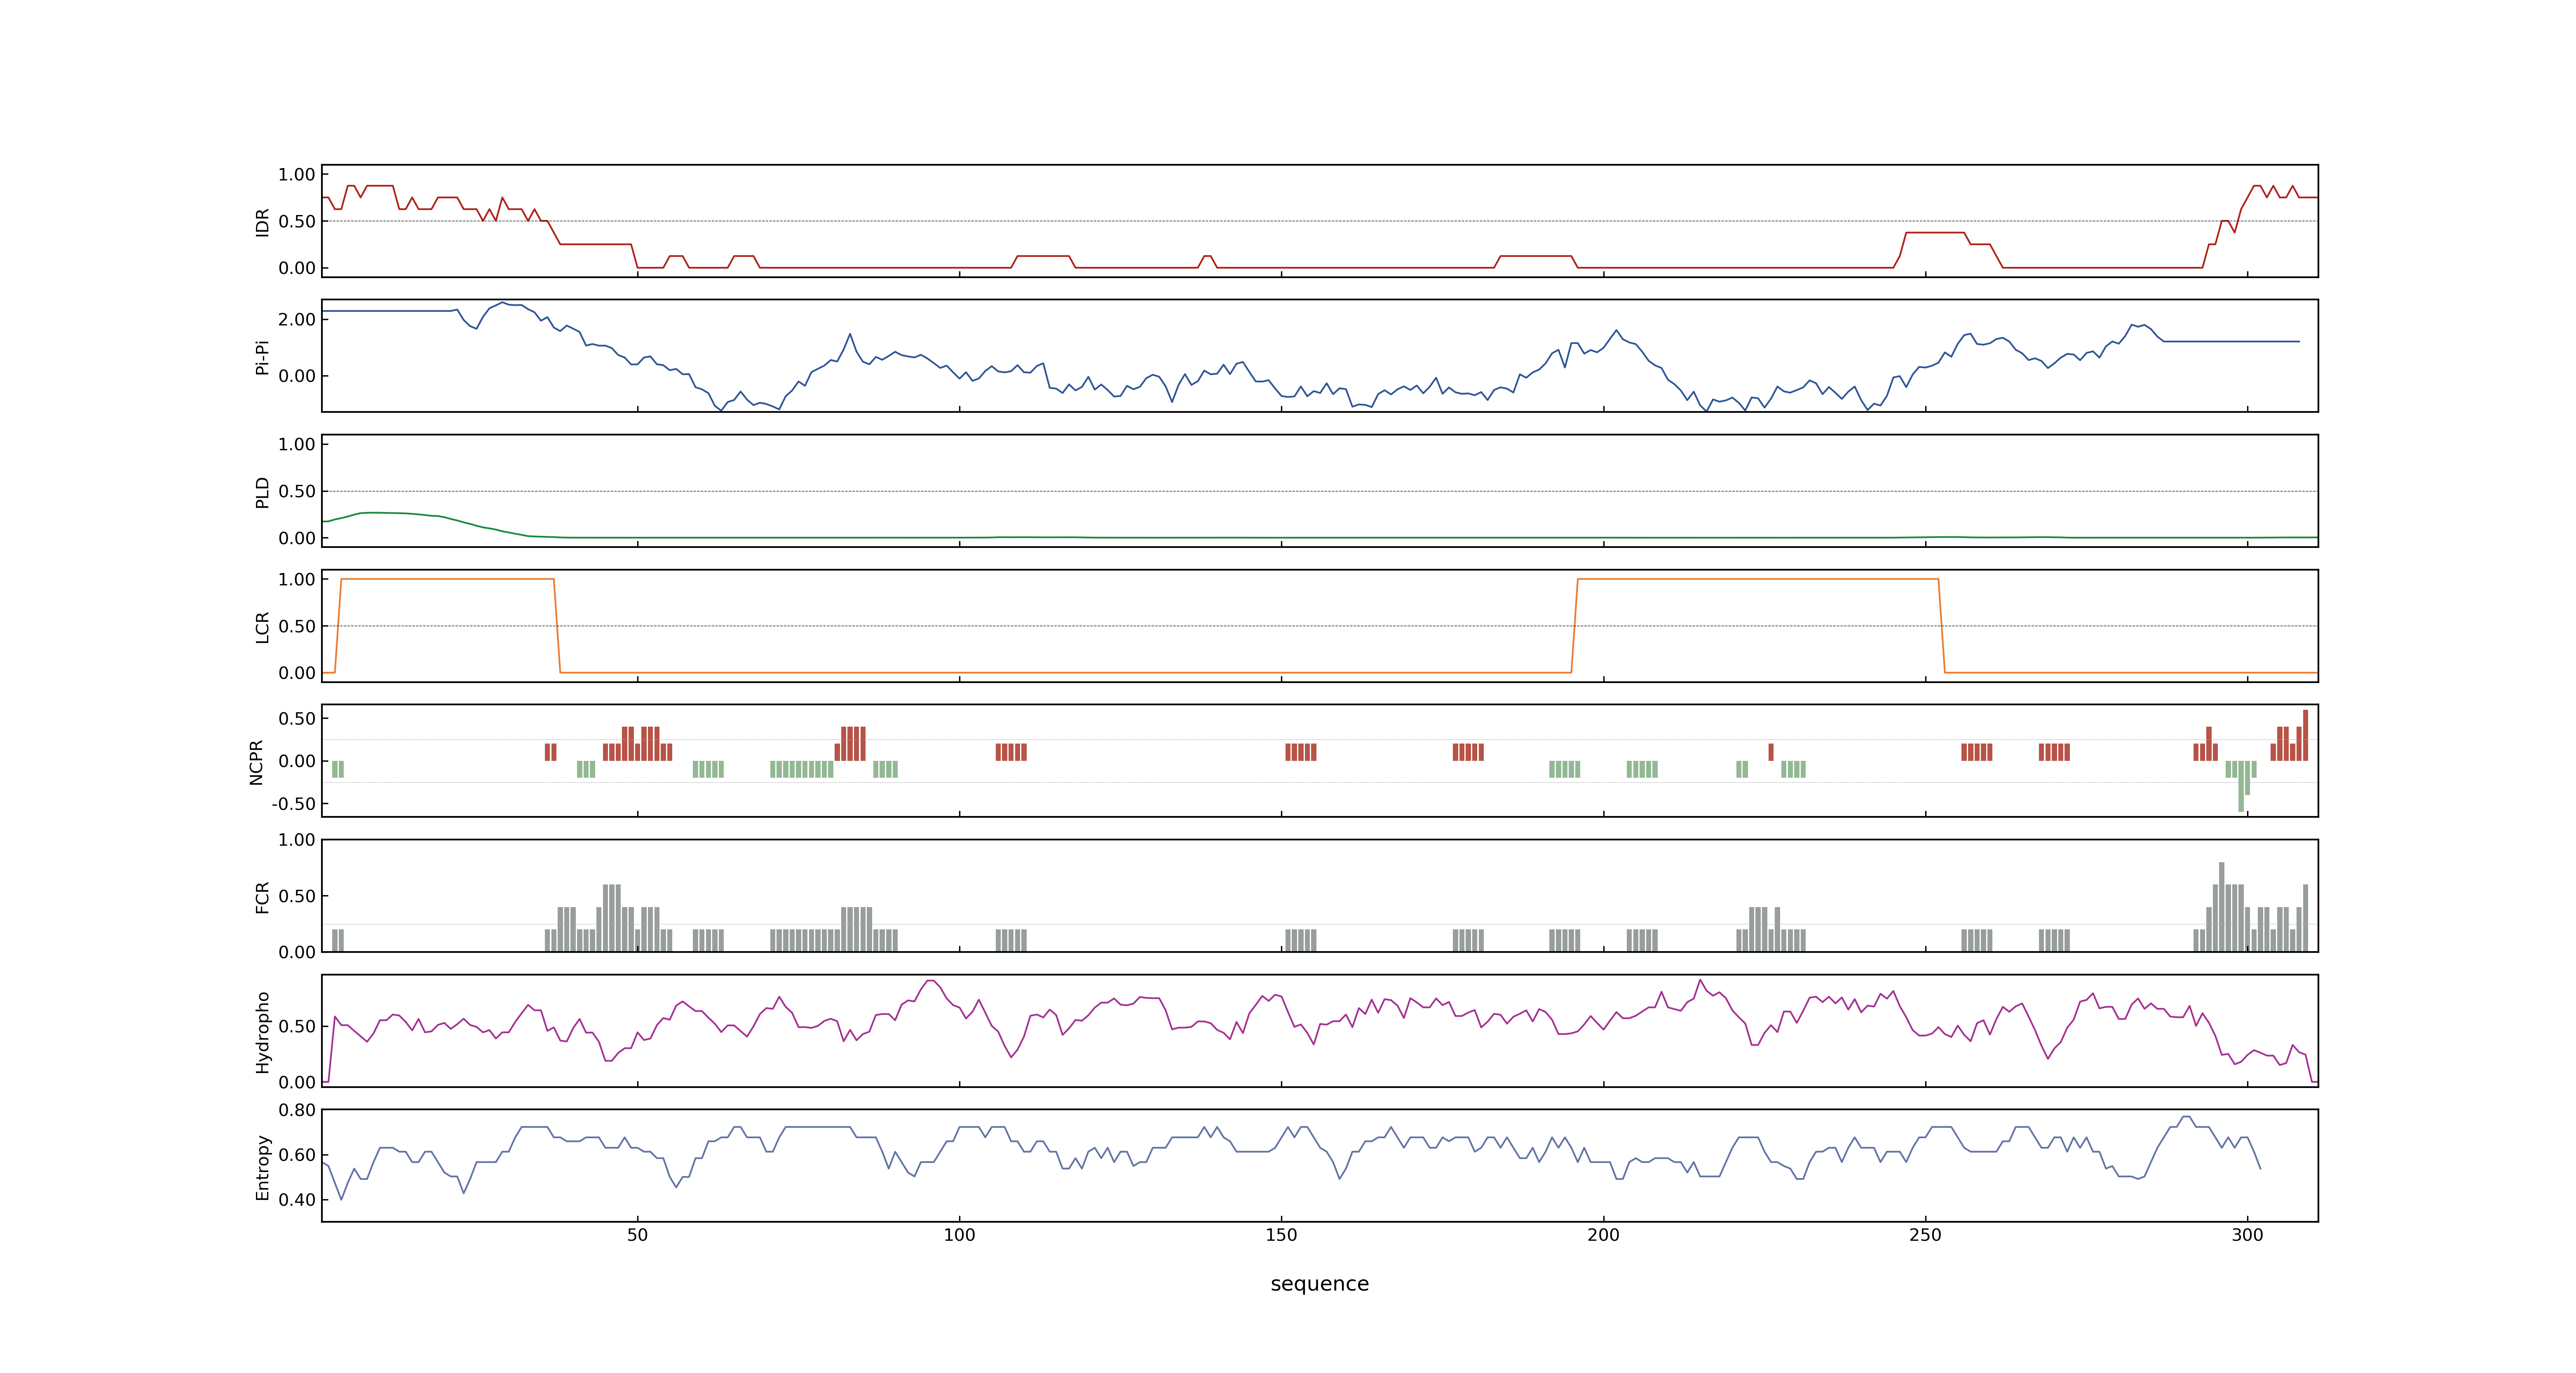This screenshot has height=1373, width=2576.
Task: Click the -0.50 tick on NCPR axis
Action: 293,803
